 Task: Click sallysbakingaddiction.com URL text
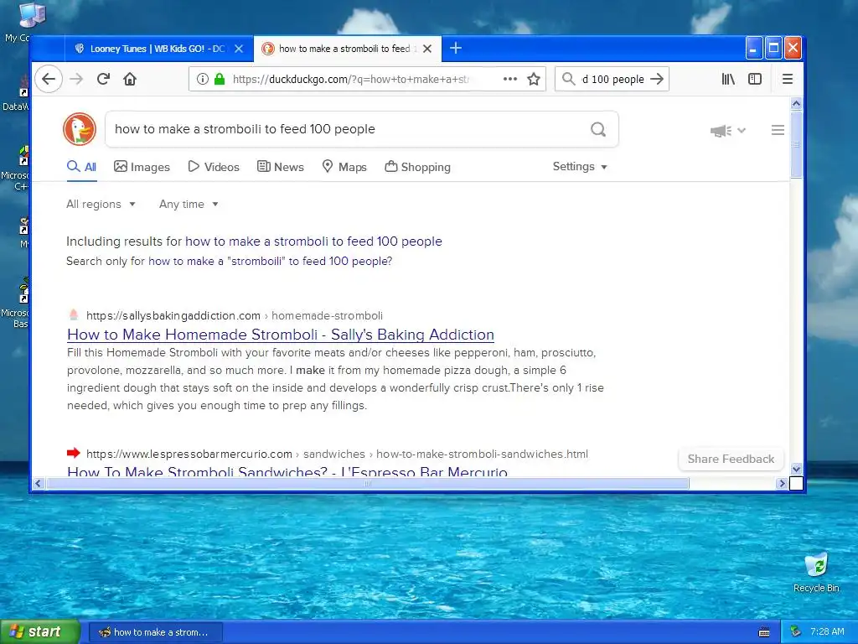(x=173, y=315)
